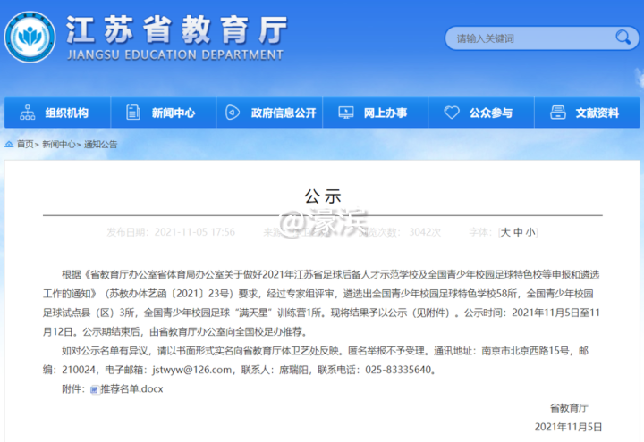Set font size to 小 (small)
The width and height of the screenshot is (644, 442).
coord(530,232)
